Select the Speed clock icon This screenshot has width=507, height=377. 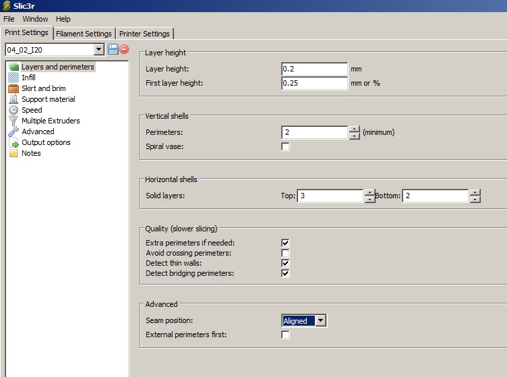tap(13, 110)
